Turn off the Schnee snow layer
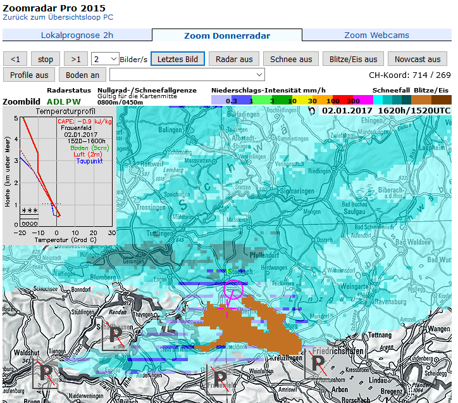 [x=291, y=59]
